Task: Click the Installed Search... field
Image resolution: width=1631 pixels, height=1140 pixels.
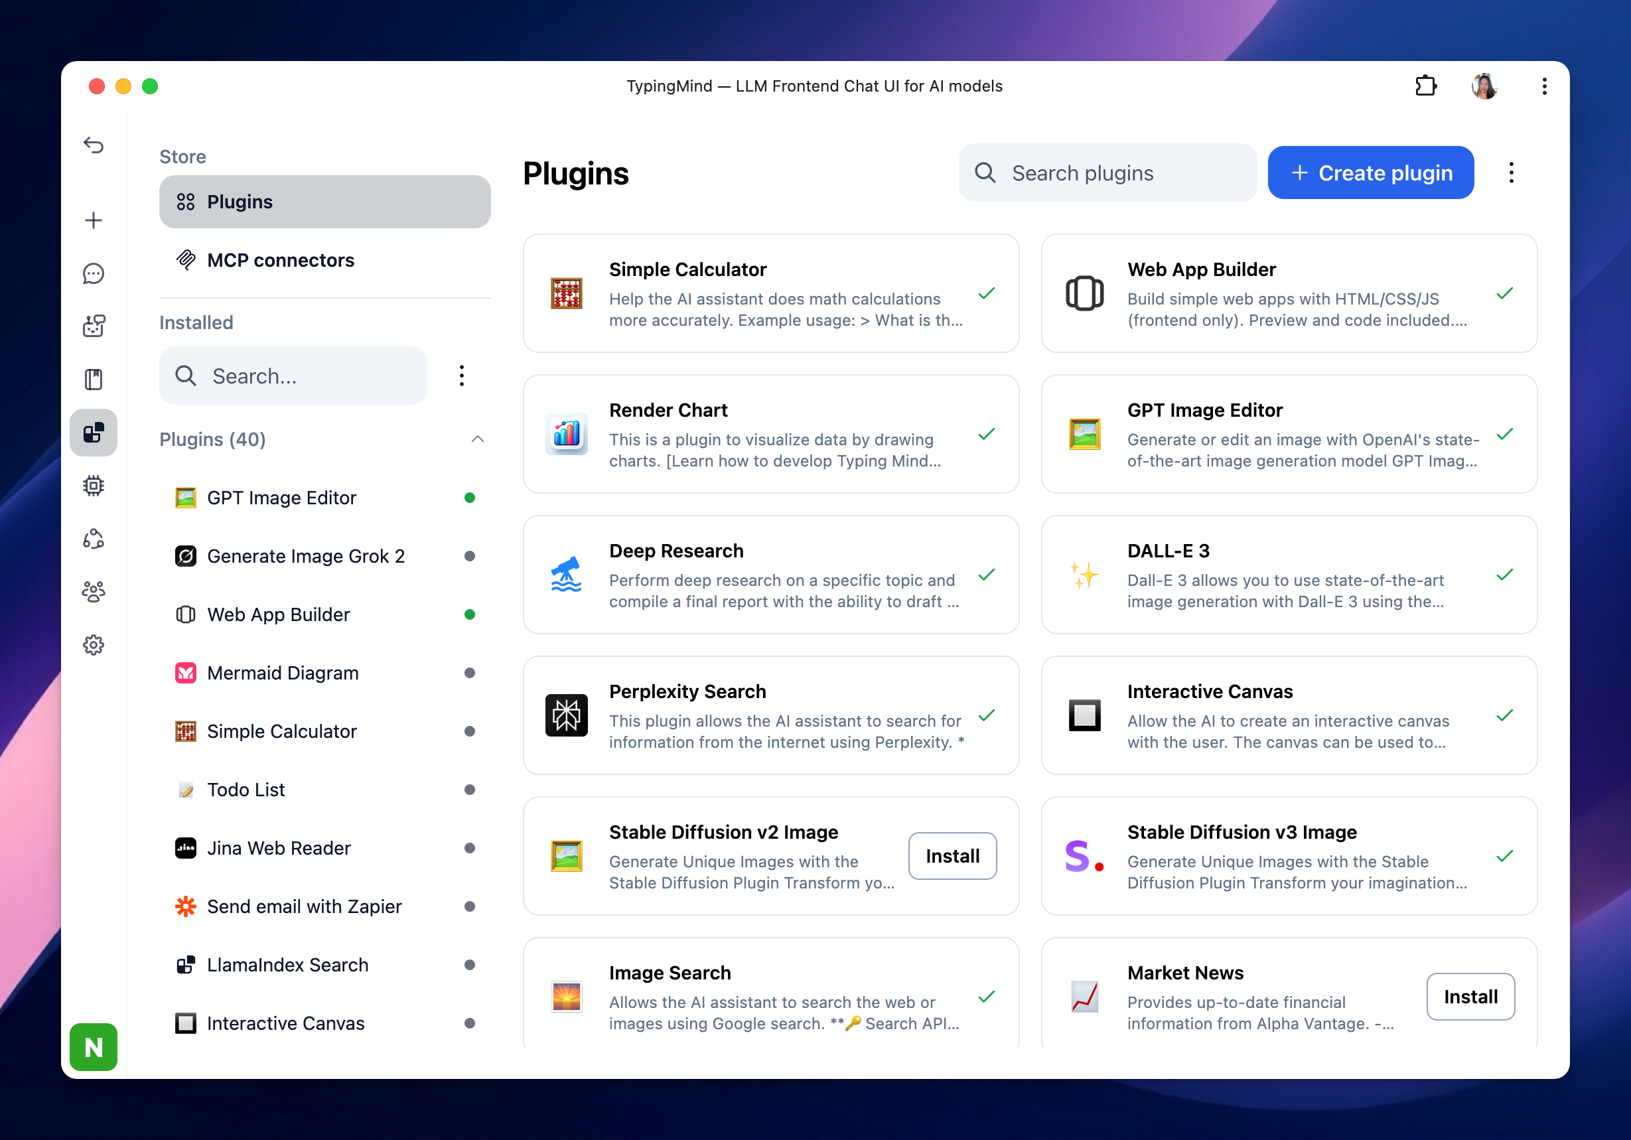Action: (x=293, y=375)
